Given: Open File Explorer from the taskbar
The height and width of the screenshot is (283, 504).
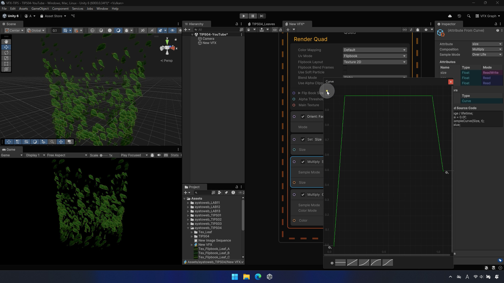Looking at the screenshot, I should tap(246, 277).
